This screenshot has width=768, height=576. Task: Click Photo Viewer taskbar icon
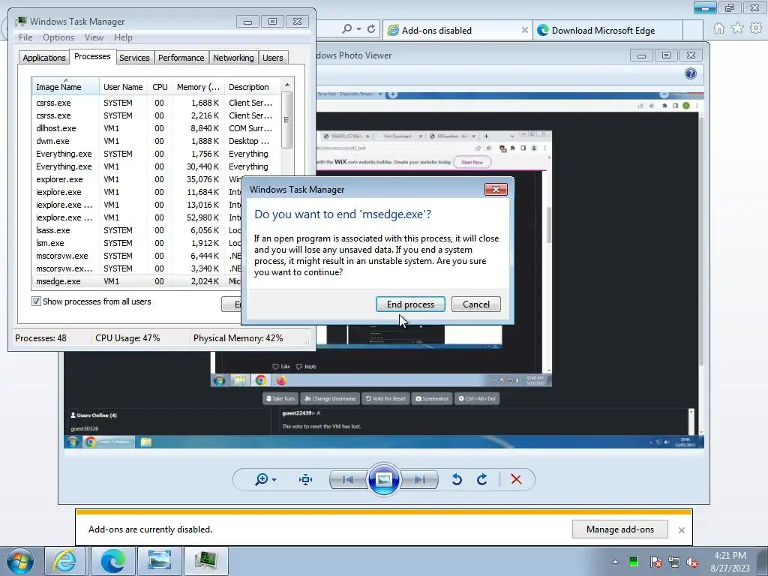click(x=160, y=561)
